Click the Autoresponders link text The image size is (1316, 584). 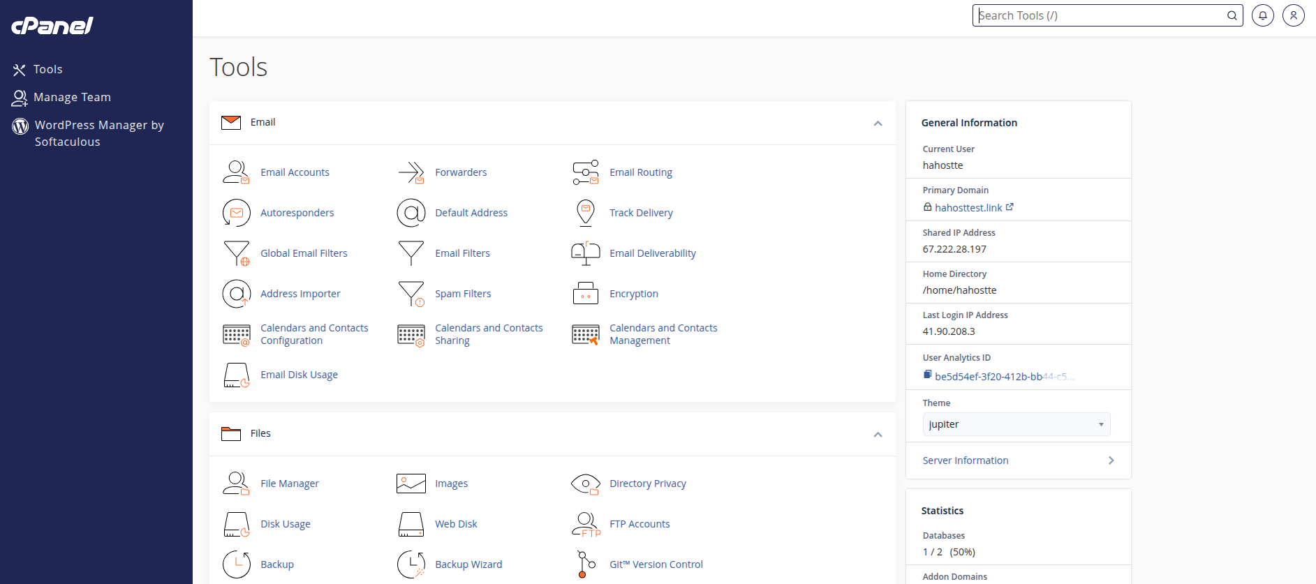click(x=297, y=213)
